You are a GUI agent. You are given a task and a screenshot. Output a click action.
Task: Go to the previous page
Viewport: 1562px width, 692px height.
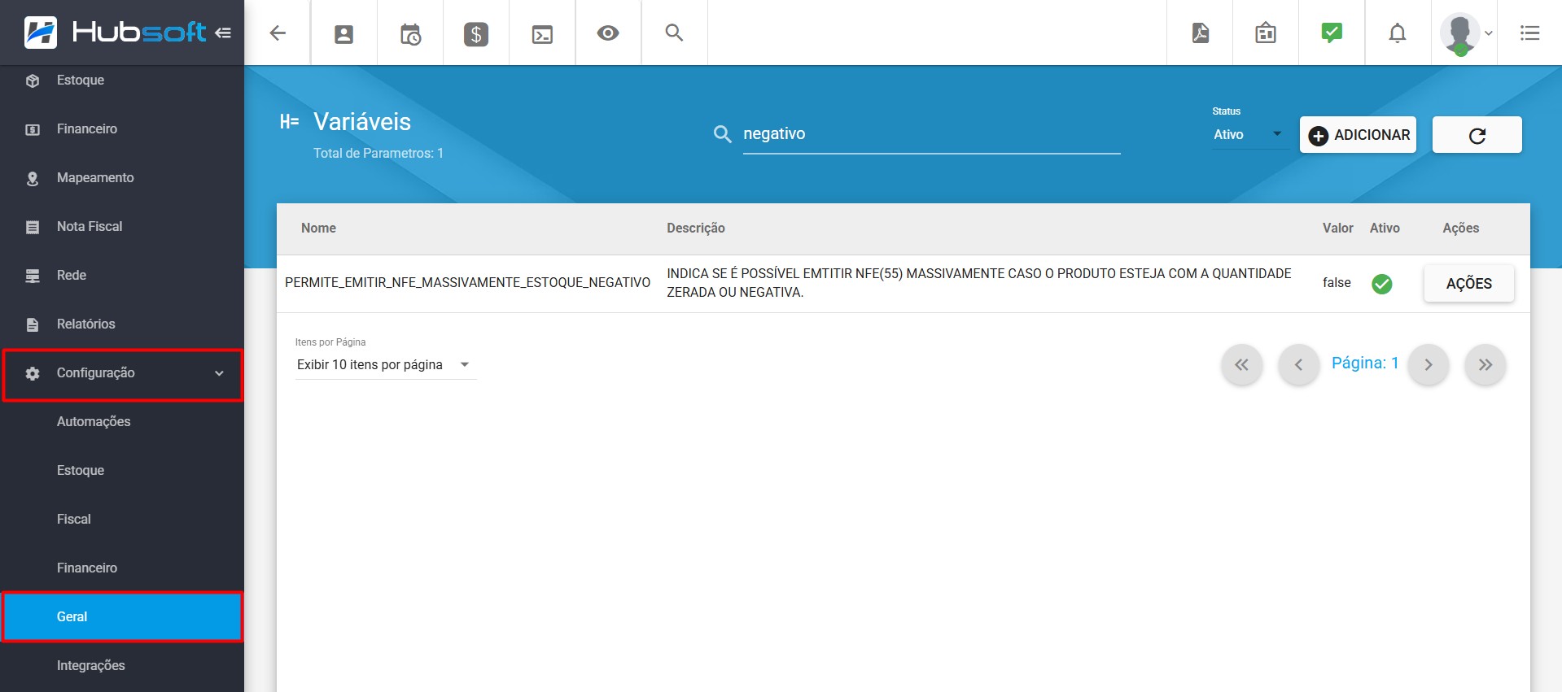(x=1298, y=365)
